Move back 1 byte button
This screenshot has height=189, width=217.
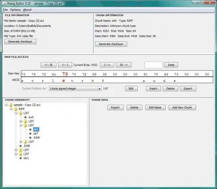65,65
